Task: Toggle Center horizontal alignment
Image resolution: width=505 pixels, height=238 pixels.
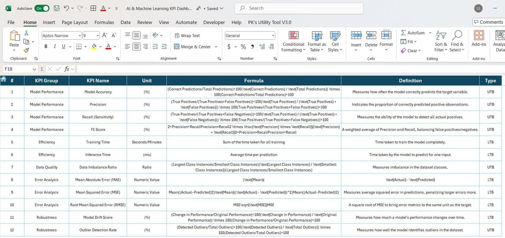Action: (137, 46)
